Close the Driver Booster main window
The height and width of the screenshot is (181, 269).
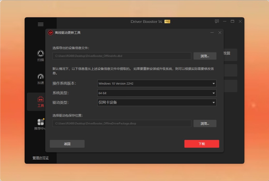[x=240, y=21]
